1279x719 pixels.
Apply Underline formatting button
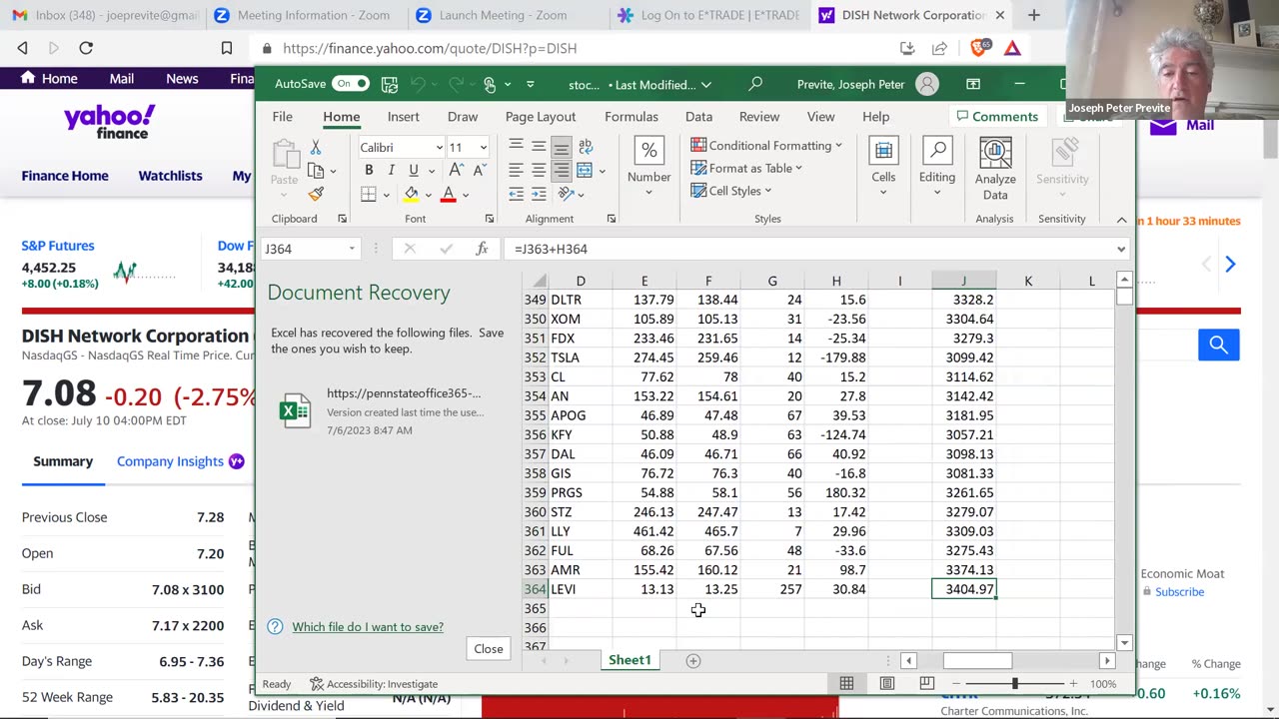pos(413,171)
